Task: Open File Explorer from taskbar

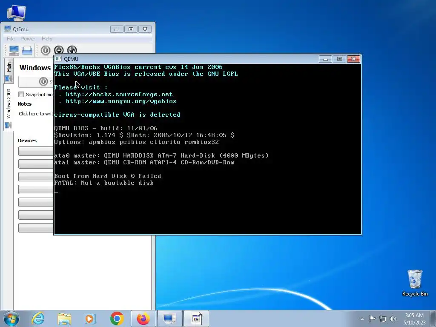Action: point(64,318)
